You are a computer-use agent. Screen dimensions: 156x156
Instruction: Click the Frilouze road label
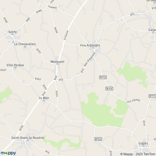66,35
